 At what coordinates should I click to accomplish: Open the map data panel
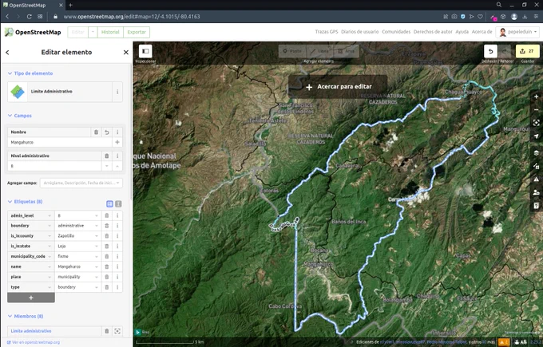point(536,166)
